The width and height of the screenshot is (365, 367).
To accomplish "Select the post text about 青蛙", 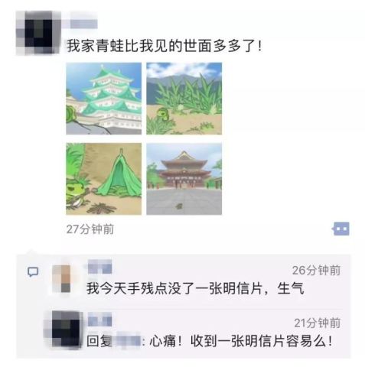I will click(165, 47).
